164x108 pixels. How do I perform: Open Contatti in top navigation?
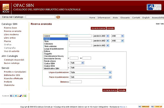tap(136, 18)
